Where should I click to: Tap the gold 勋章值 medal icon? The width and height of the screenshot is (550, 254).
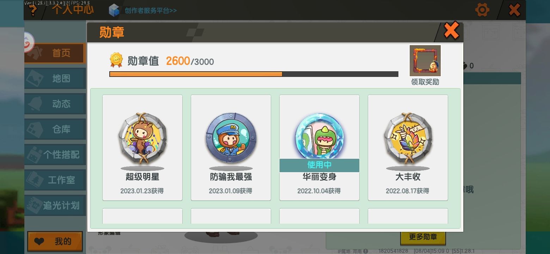coord(116,60)
